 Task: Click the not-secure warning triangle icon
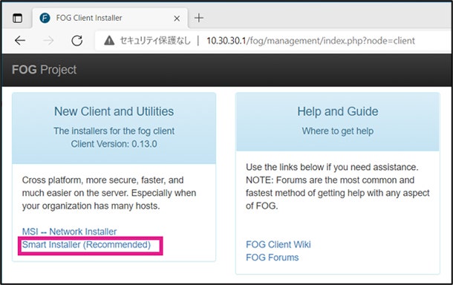tap(109, 41)
